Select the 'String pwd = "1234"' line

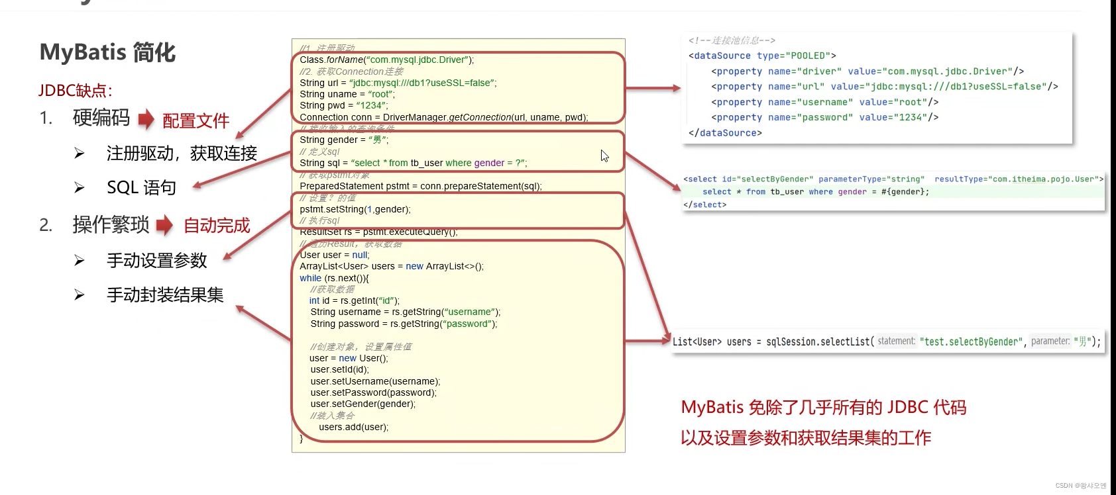[343, 105]
